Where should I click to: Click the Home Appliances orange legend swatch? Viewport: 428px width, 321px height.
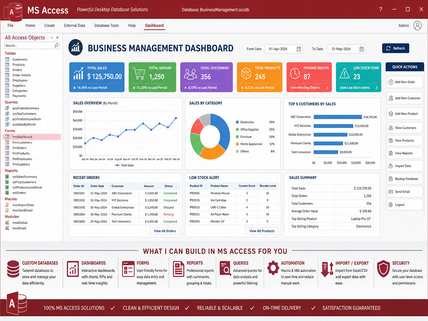coord(238,144)
